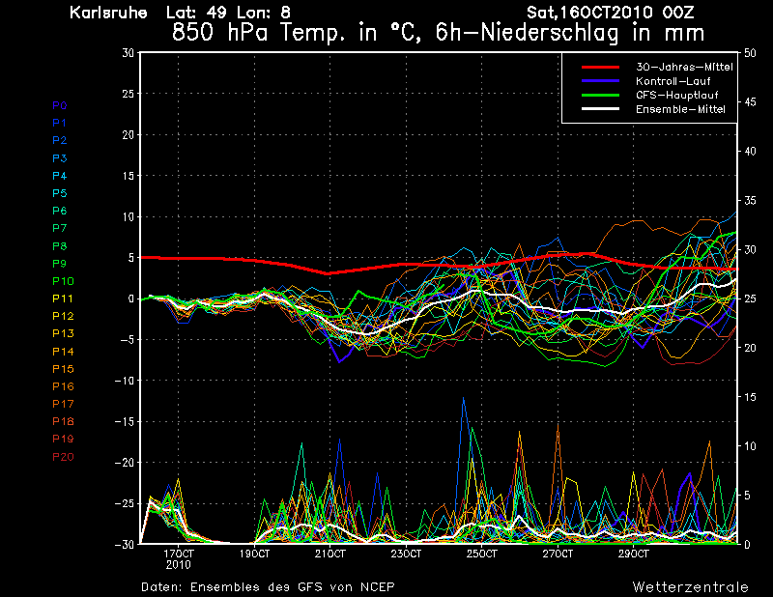Screen dimensions: 773x597
Task: Click the green legend line for GFS-Hauptlauf
Action: click(x=600, y=95)
